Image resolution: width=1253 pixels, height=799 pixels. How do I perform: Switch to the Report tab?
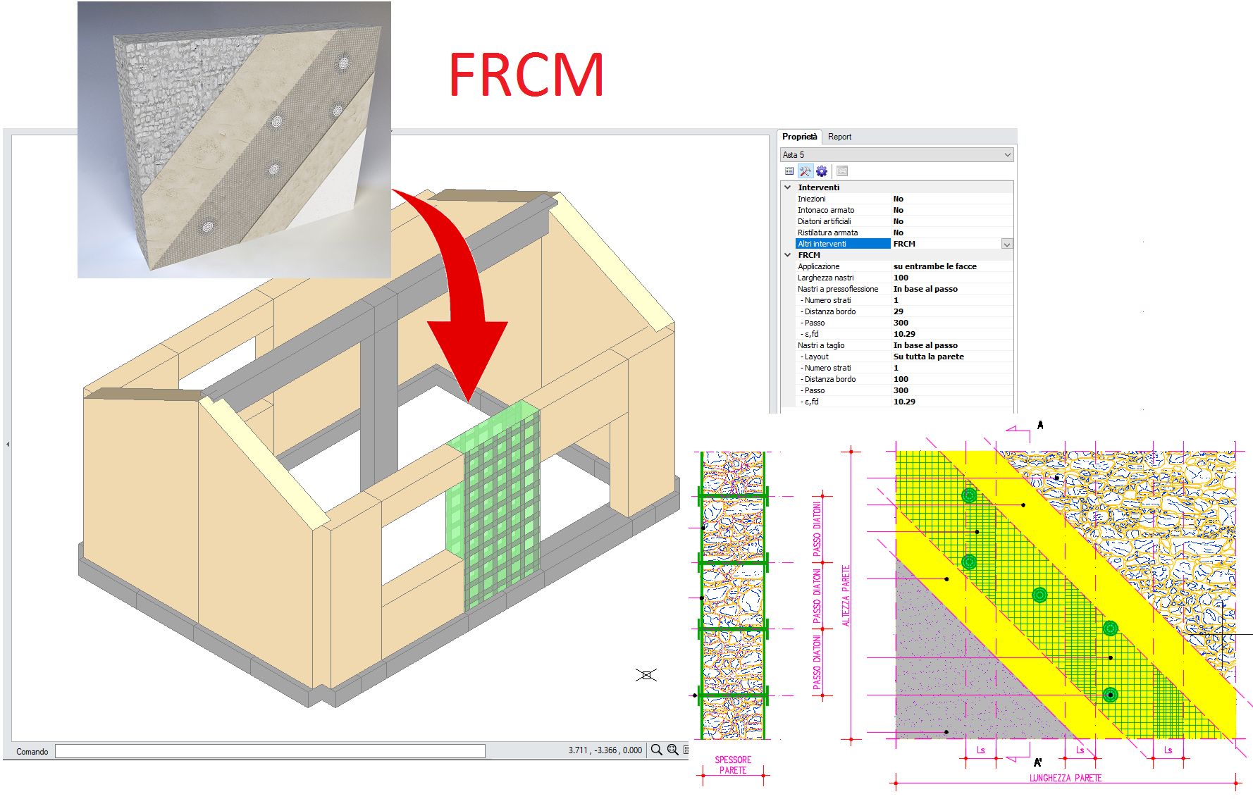click(839, 137)
